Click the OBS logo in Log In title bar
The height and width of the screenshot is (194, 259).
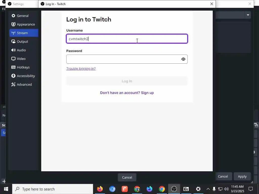[42, 4]
